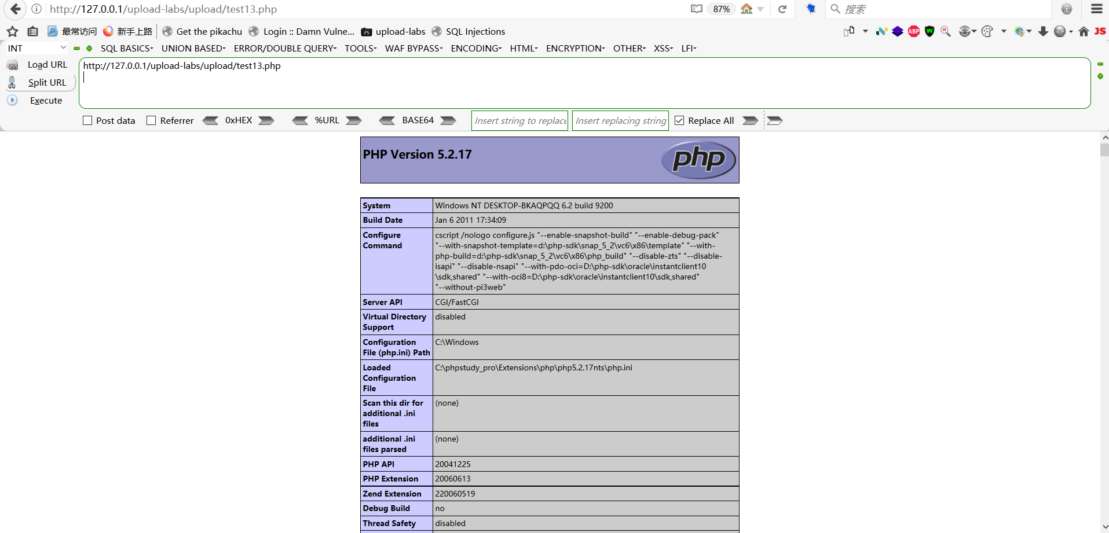The height and width of the screenshot is (533, 1109).
Task: Enable the Referrer checkbox
Action: click(151, 120)
